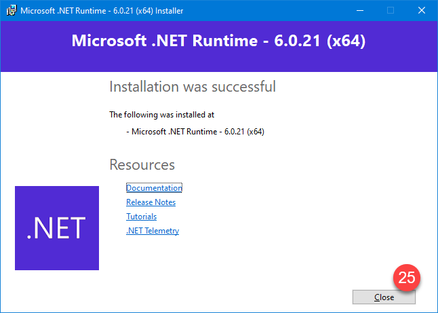Open the Release Notes link

(x=151, y=202)
